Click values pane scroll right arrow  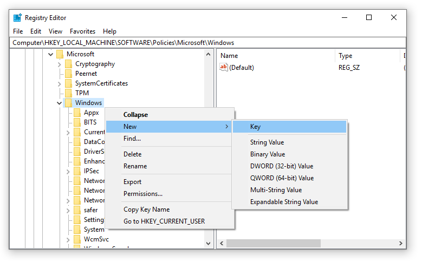tap(401, 244)
